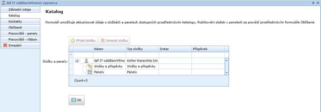The width and height of the screenshot is (321, 112).
Task: Click the folders icon for Složky a příspěvky
Action: [x=90, y=66]
